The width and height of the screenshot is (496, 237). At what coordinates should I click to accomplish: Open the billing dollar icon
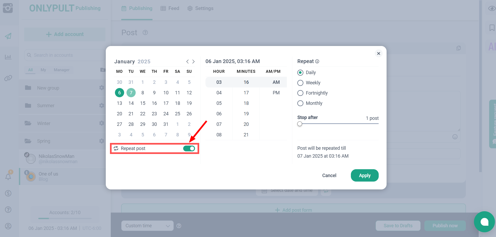[x=8, y=193]
